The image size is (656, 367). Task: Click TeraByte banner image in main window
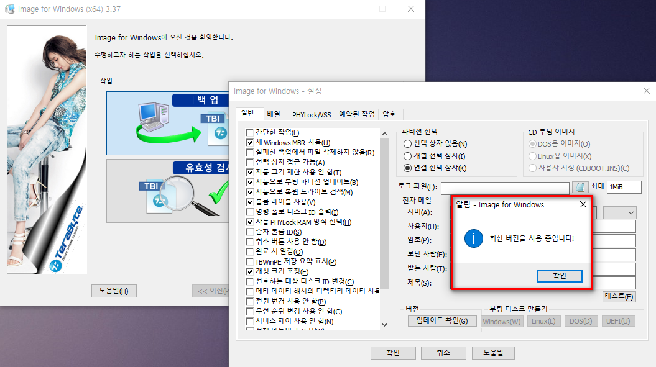(x=47, y=150)
